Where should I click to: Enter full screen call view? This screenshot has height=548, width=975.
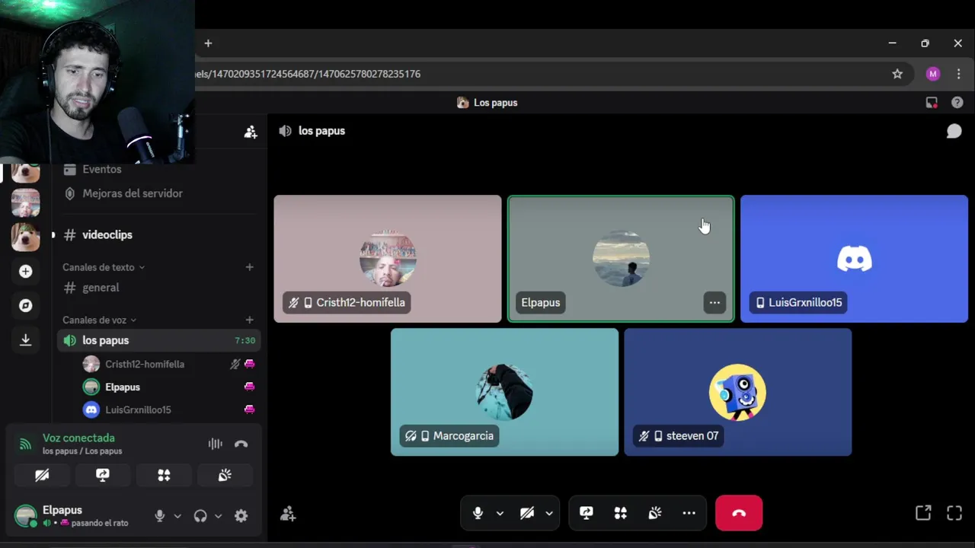click(954, 513)
